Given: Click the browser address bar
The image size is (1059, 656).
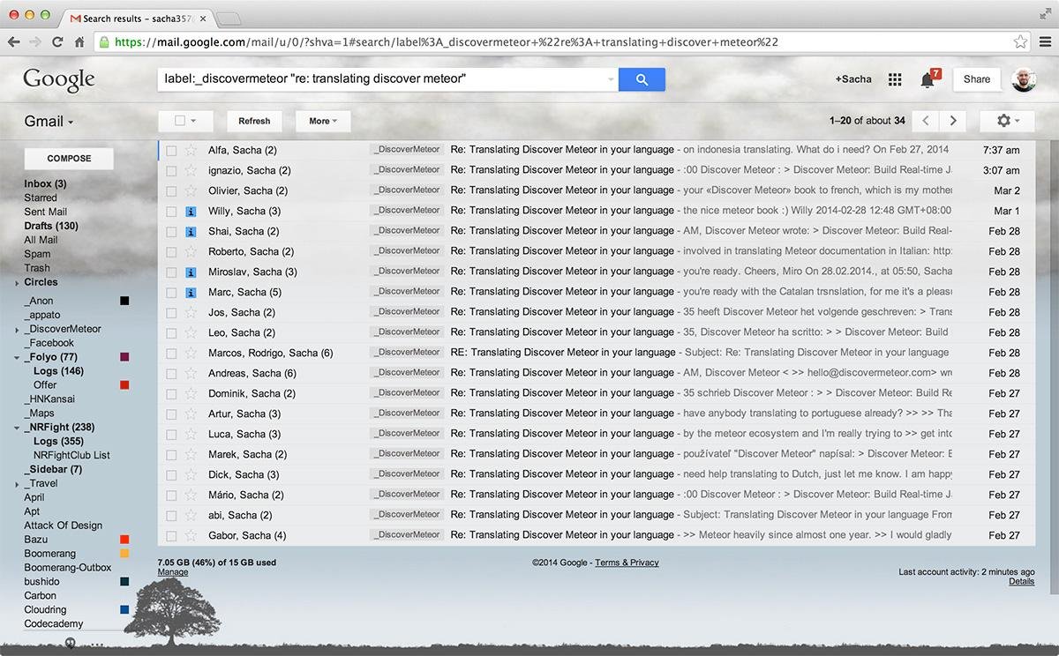Looking at the screenshot, I should click(561, 41).
